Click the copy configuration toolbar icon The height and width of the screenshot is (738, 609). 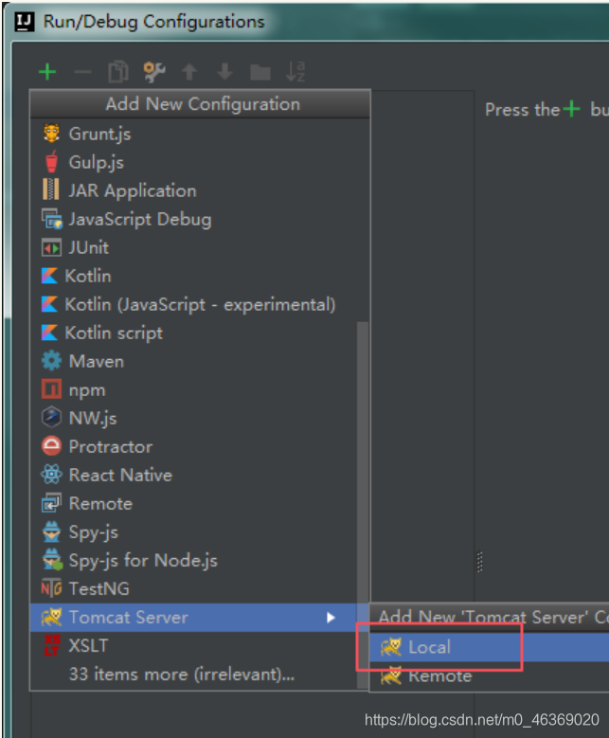point(118,72)
